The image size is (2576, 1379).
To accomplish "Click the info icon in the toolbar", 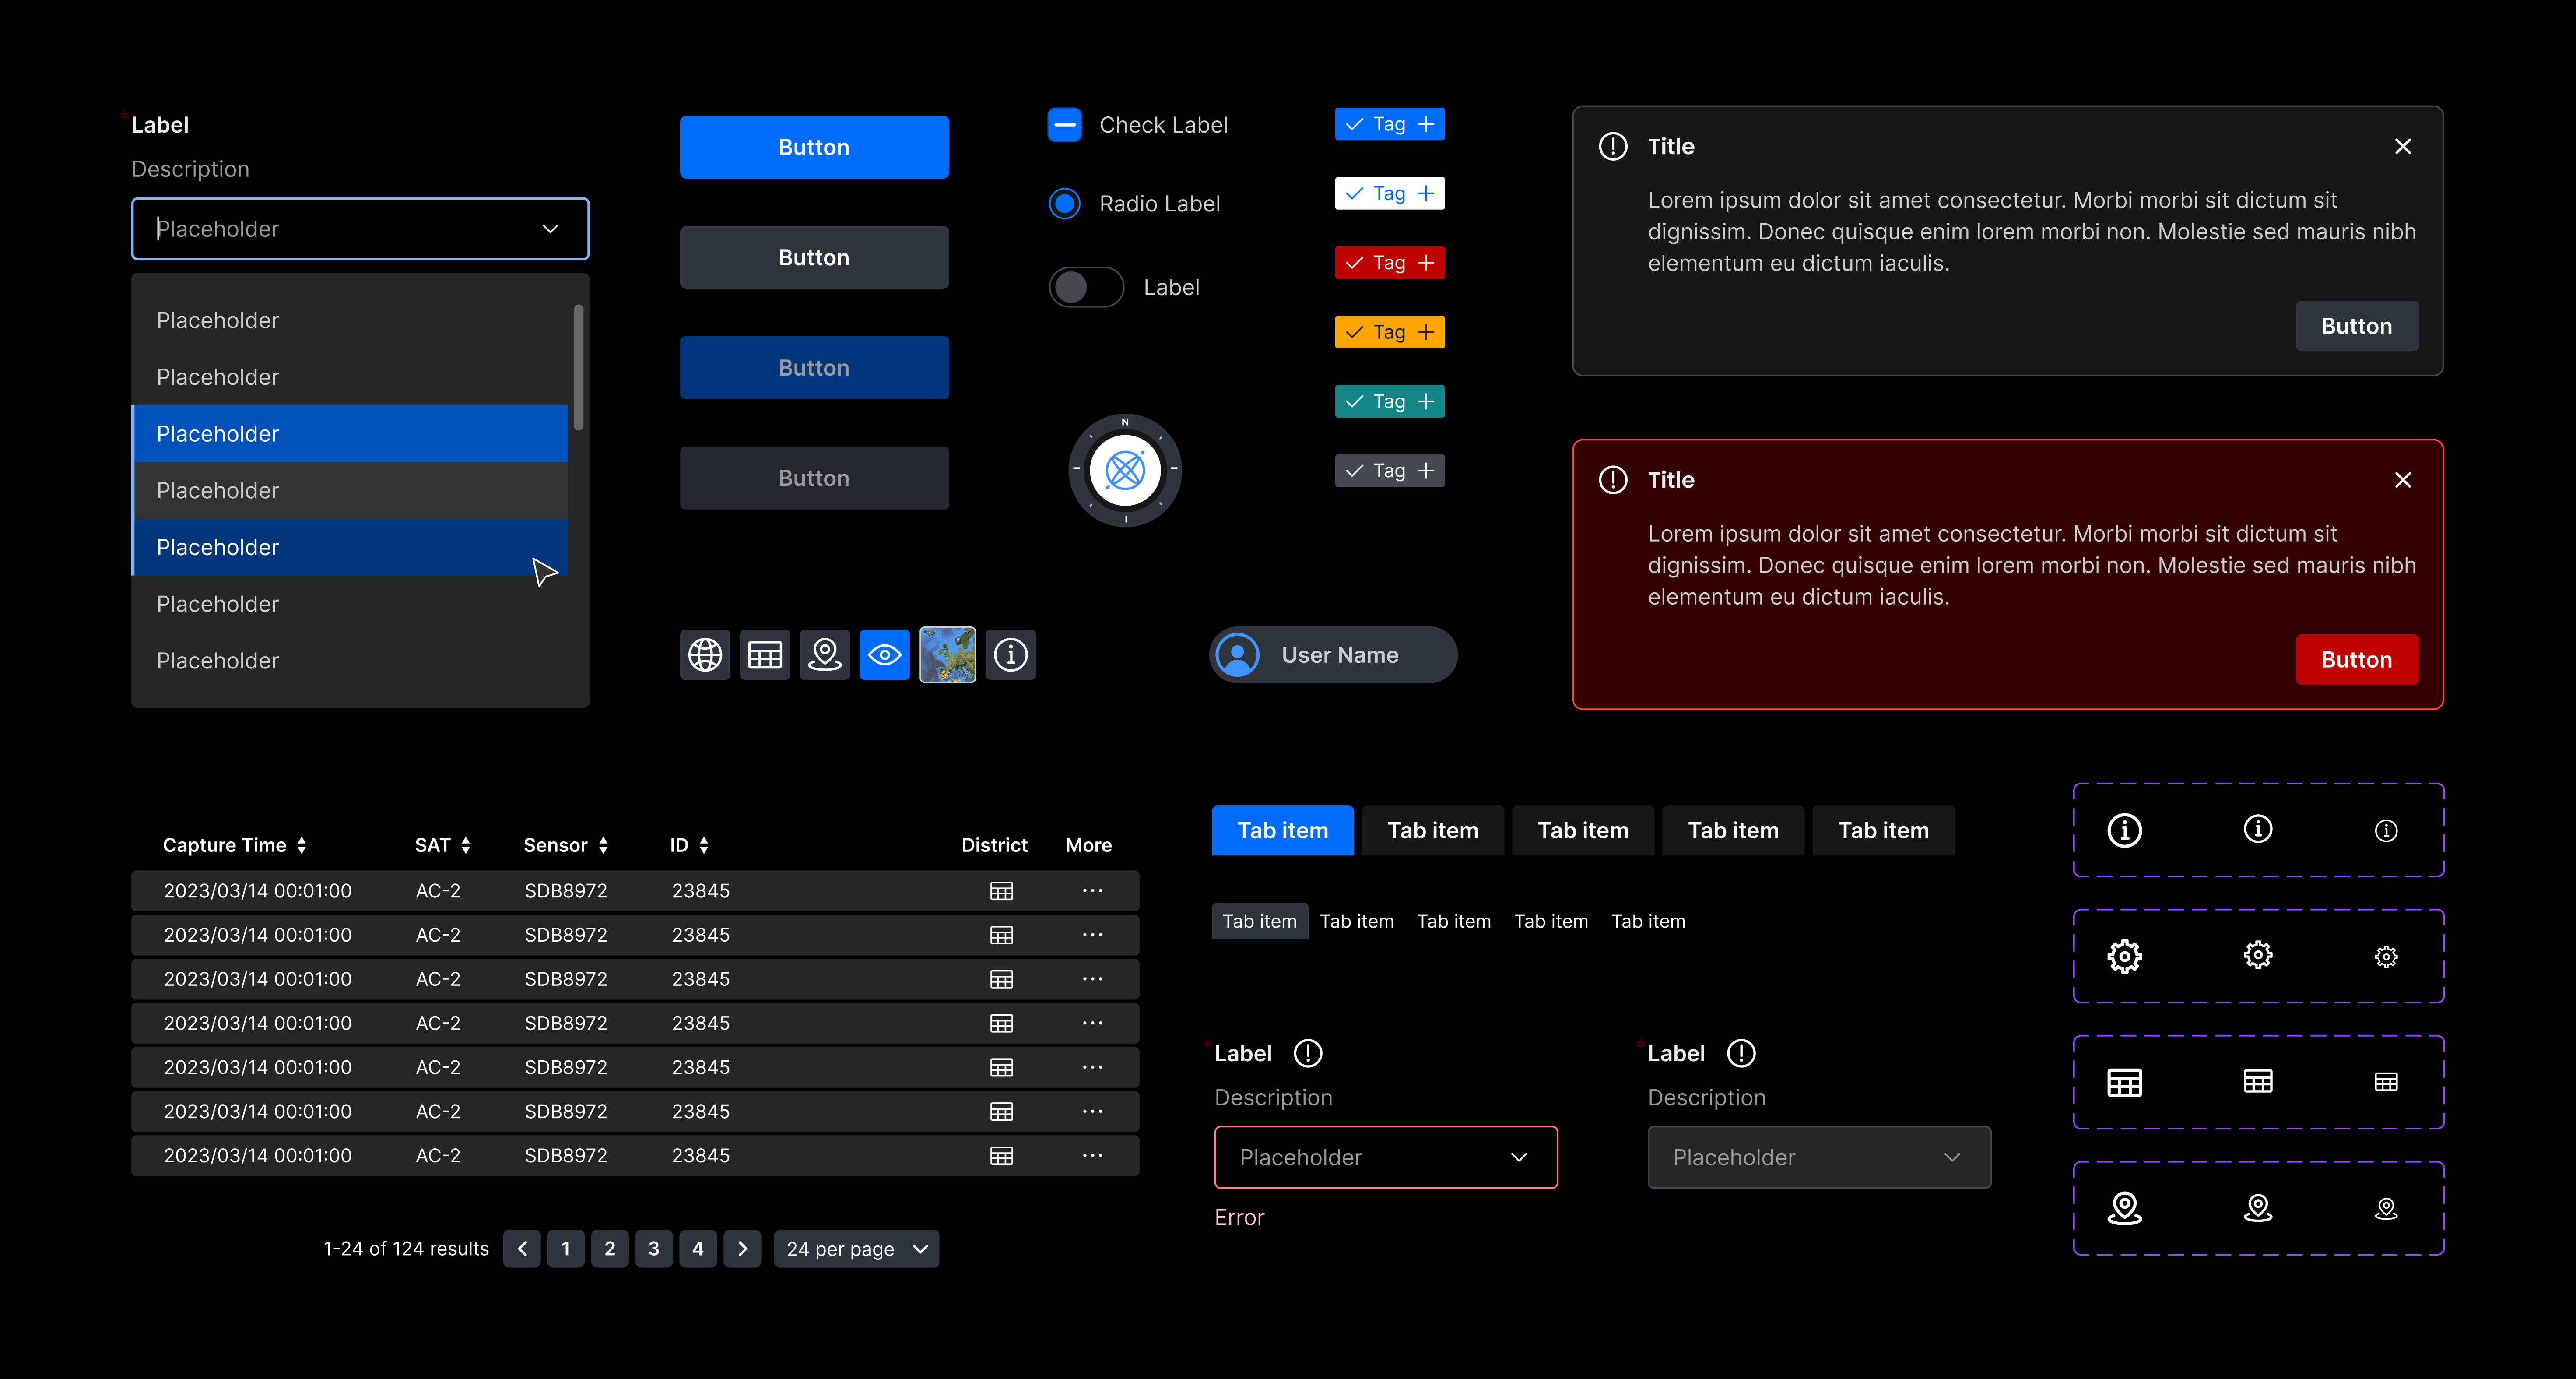I will 1011,655.
